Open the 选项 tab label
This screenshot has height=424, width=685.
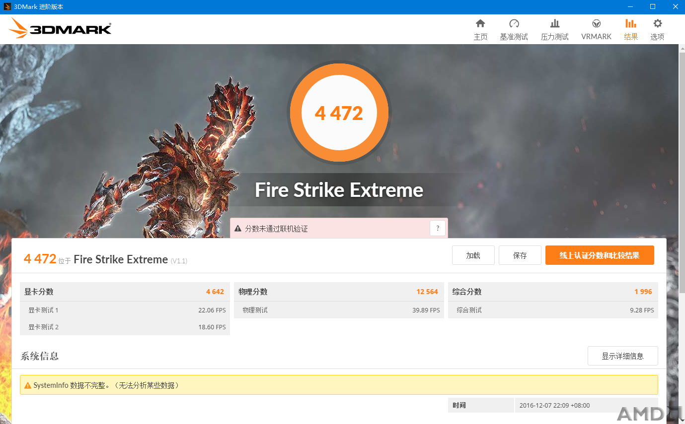pos(658,37)
